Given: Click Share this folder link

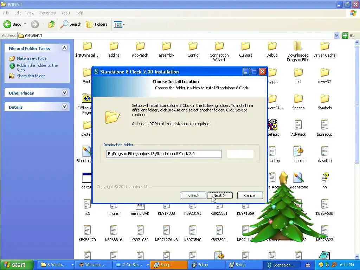Looking at the screenshot, I should (31, 76).
